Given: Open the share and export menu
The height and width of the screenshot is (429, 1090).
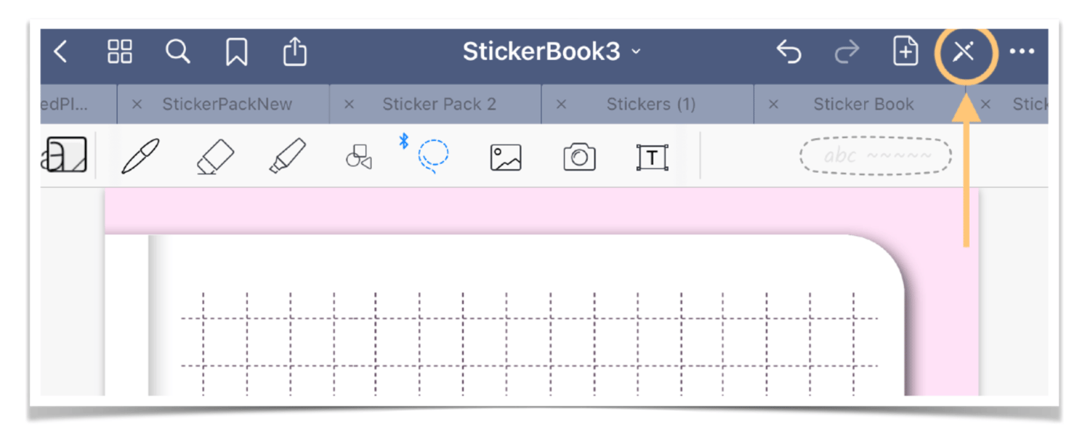Looking at the screenshot, I should (294, 52).
